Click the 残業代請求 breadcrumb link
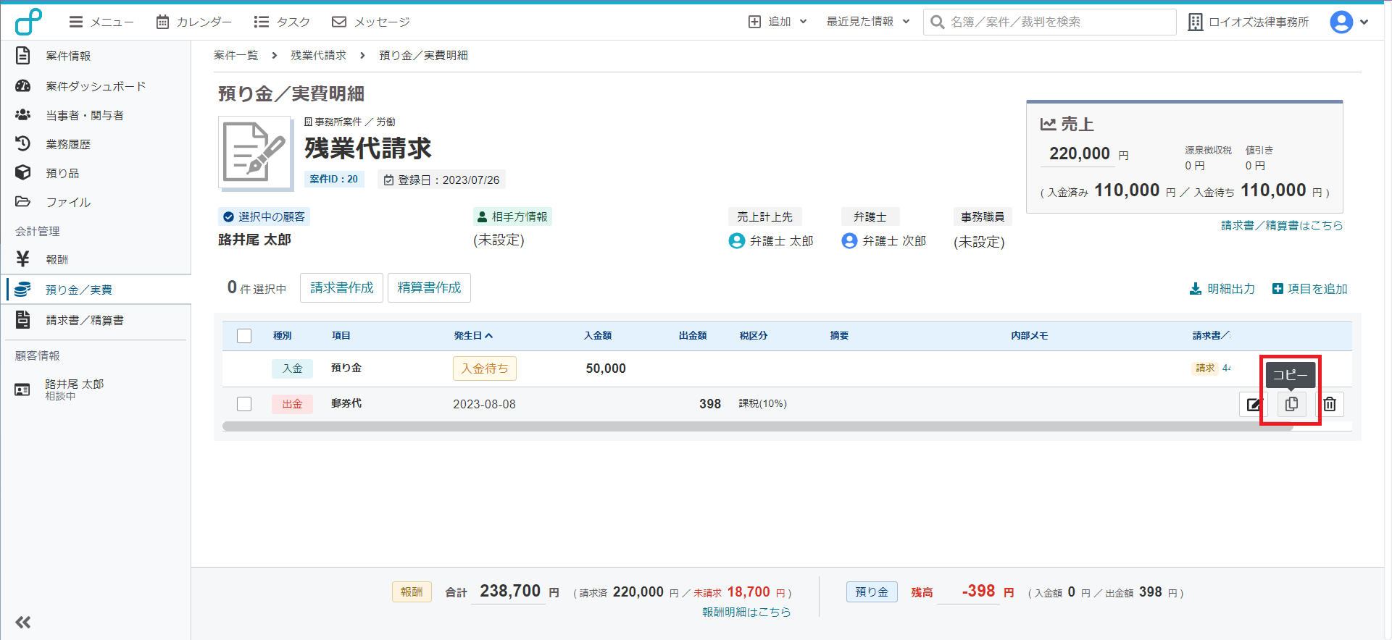 (318, 56)
